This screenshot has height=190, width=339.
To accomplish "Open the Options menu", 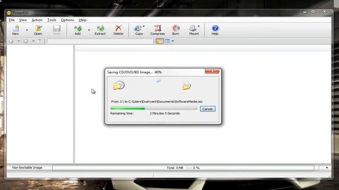I will pyautogui.click(x=67, y=20).
